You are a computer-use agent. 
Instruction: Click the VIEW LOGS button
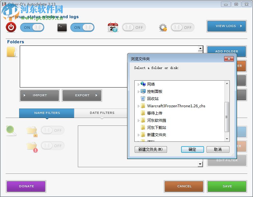pyautogui.click(x=226, y=26)
